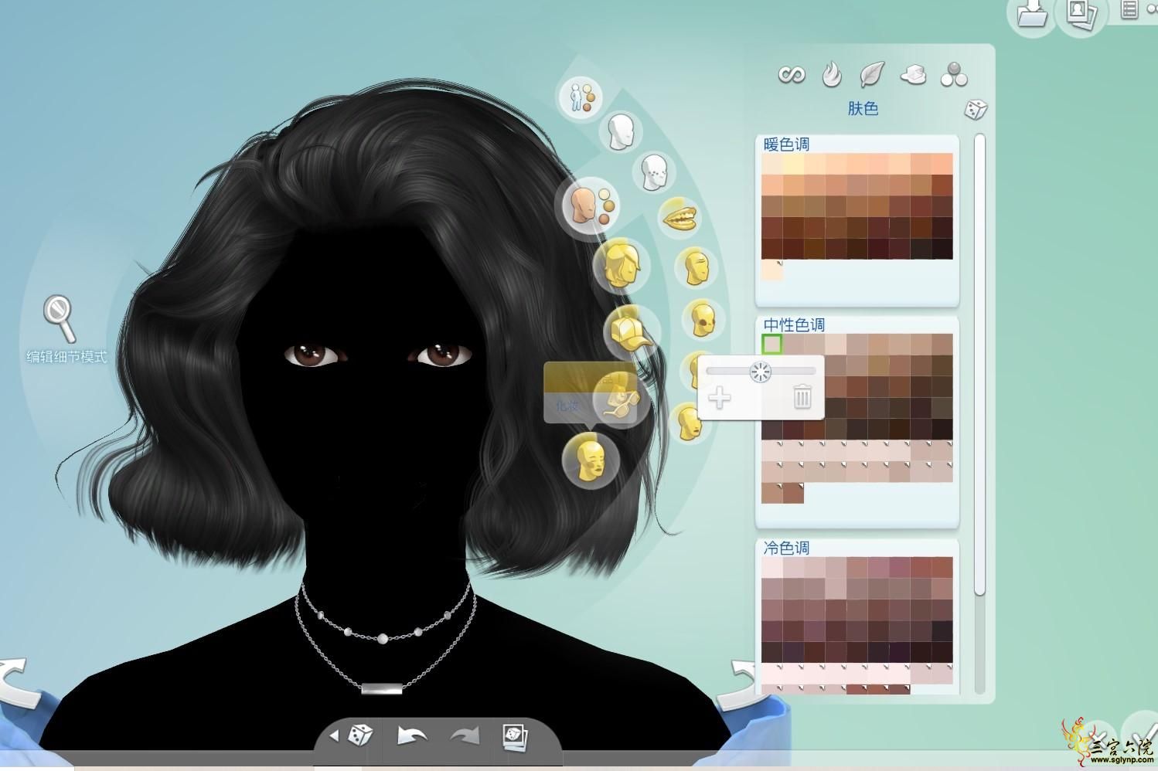Click the 暖色调 section heading
Image resolution: width=1158 pixels, height=771 pixels.
786,144
